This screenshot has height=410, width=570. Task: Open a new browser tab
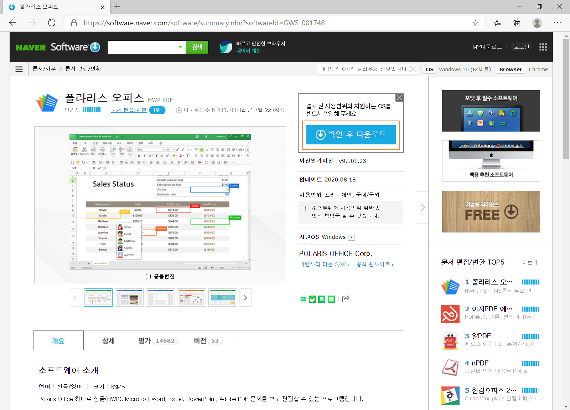coord(117,6)
